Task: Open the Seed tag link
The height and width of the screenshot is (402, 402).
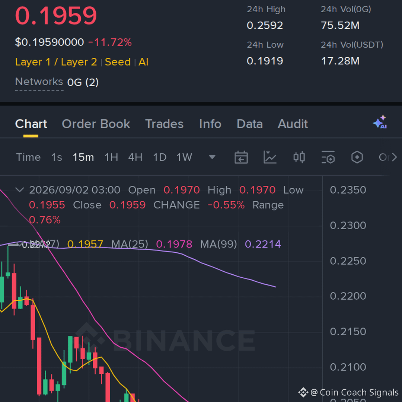Action: click(118, 62)
